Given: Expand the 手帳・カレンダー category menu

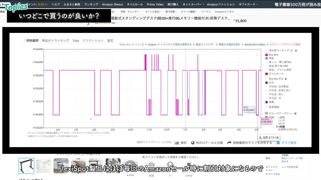Looking at the screenshot, I should click(x=130, y=12).
